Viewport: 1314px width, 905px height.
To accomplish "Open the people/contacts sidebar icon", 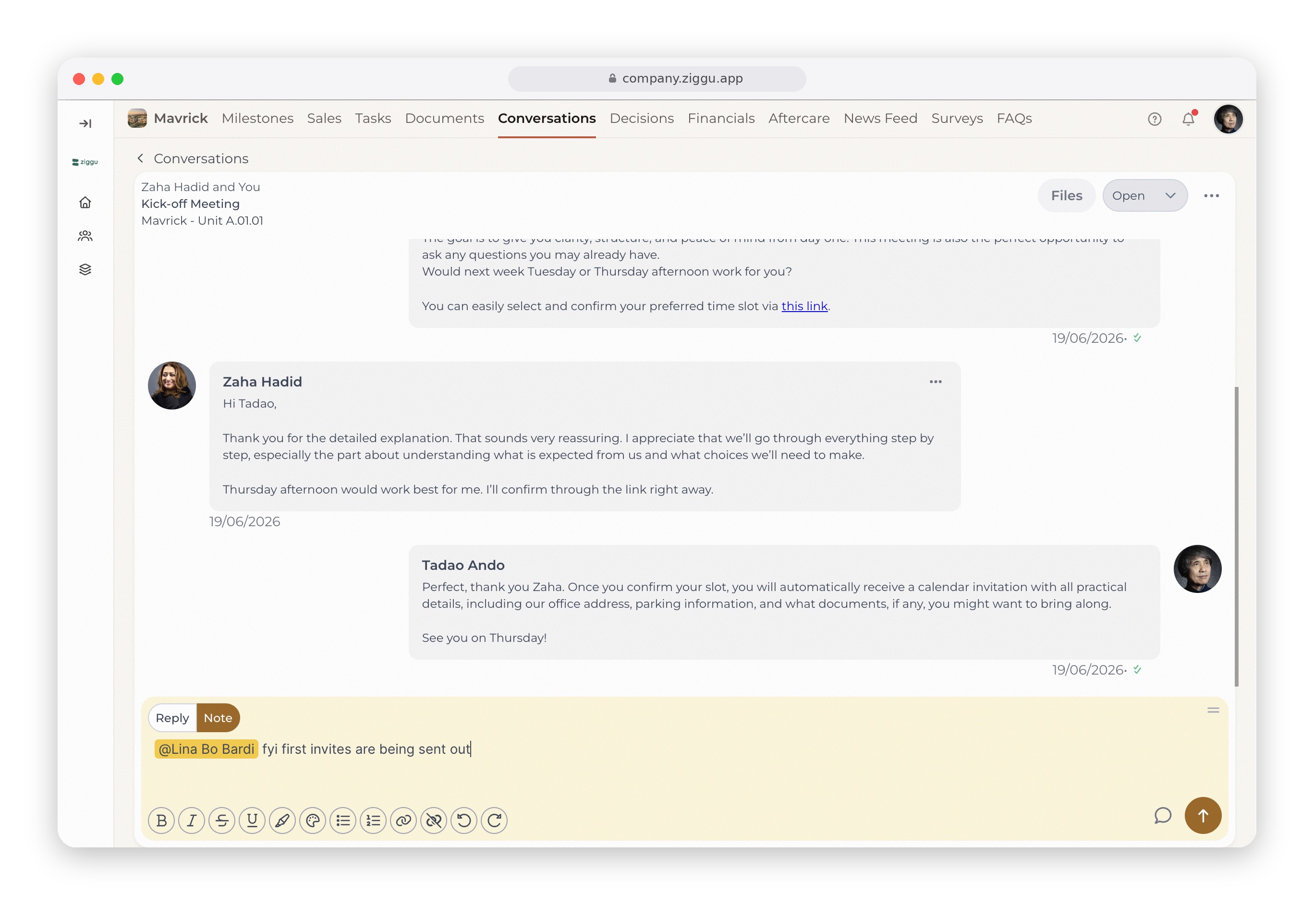I will pos(85,236).
